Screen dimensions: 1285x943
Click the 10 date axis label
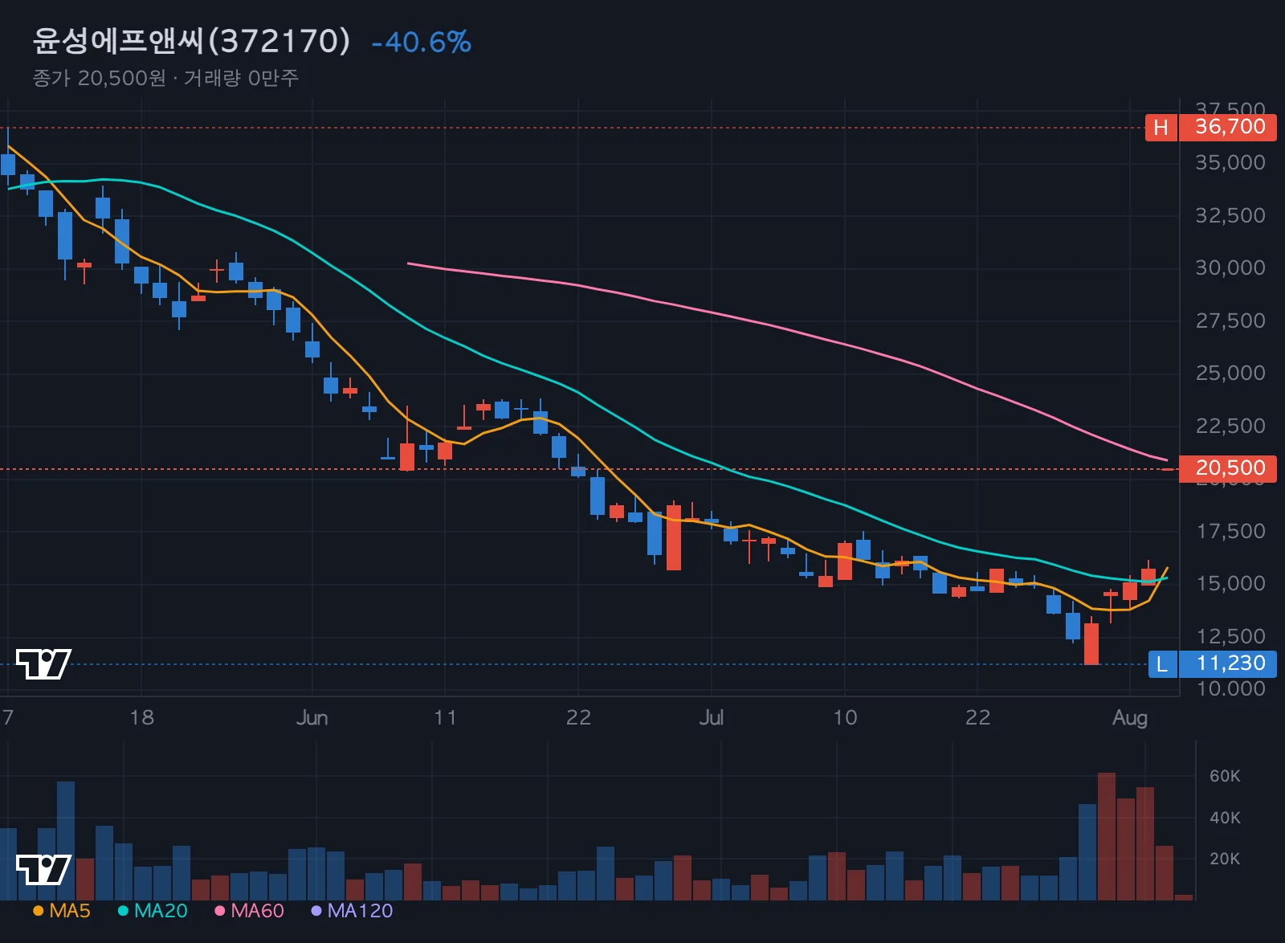click(x=844, y=717)
